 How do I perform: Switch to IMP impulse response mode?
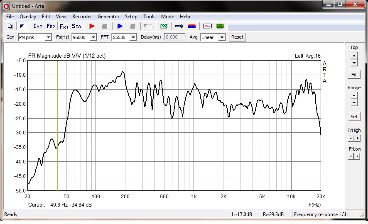click(x=38, y=26)
